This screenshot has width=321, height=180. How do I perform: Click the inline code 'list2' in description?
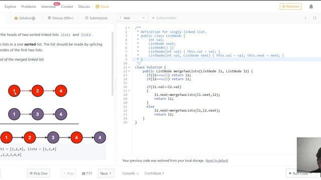click(x=86, y=34)
